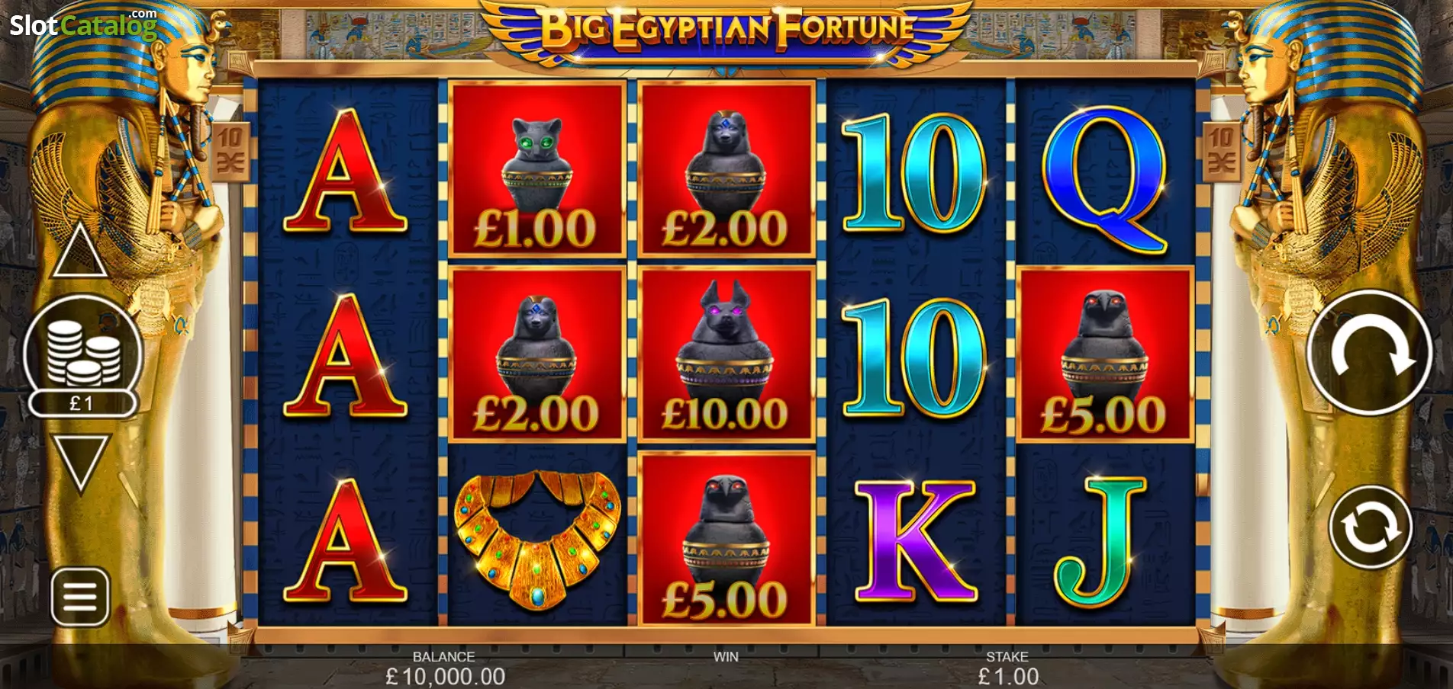Open the coin stack bet selector
The height and width of the screenshot is (689, 1453).
83,351
